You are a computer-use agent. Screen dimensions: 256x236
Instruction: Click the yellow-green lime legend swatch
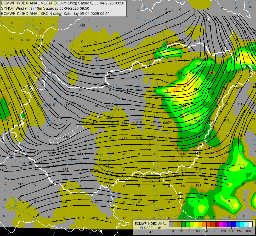point(192,224)
